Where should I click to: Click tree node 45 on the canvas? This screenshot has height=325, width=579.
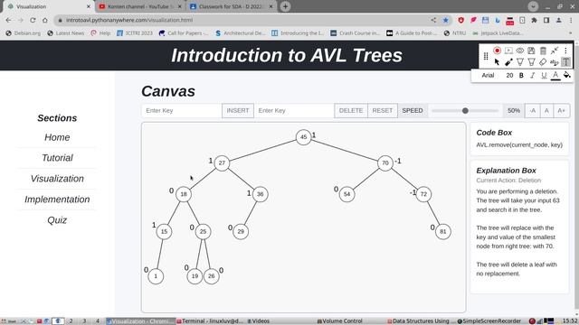pos(304,137)
